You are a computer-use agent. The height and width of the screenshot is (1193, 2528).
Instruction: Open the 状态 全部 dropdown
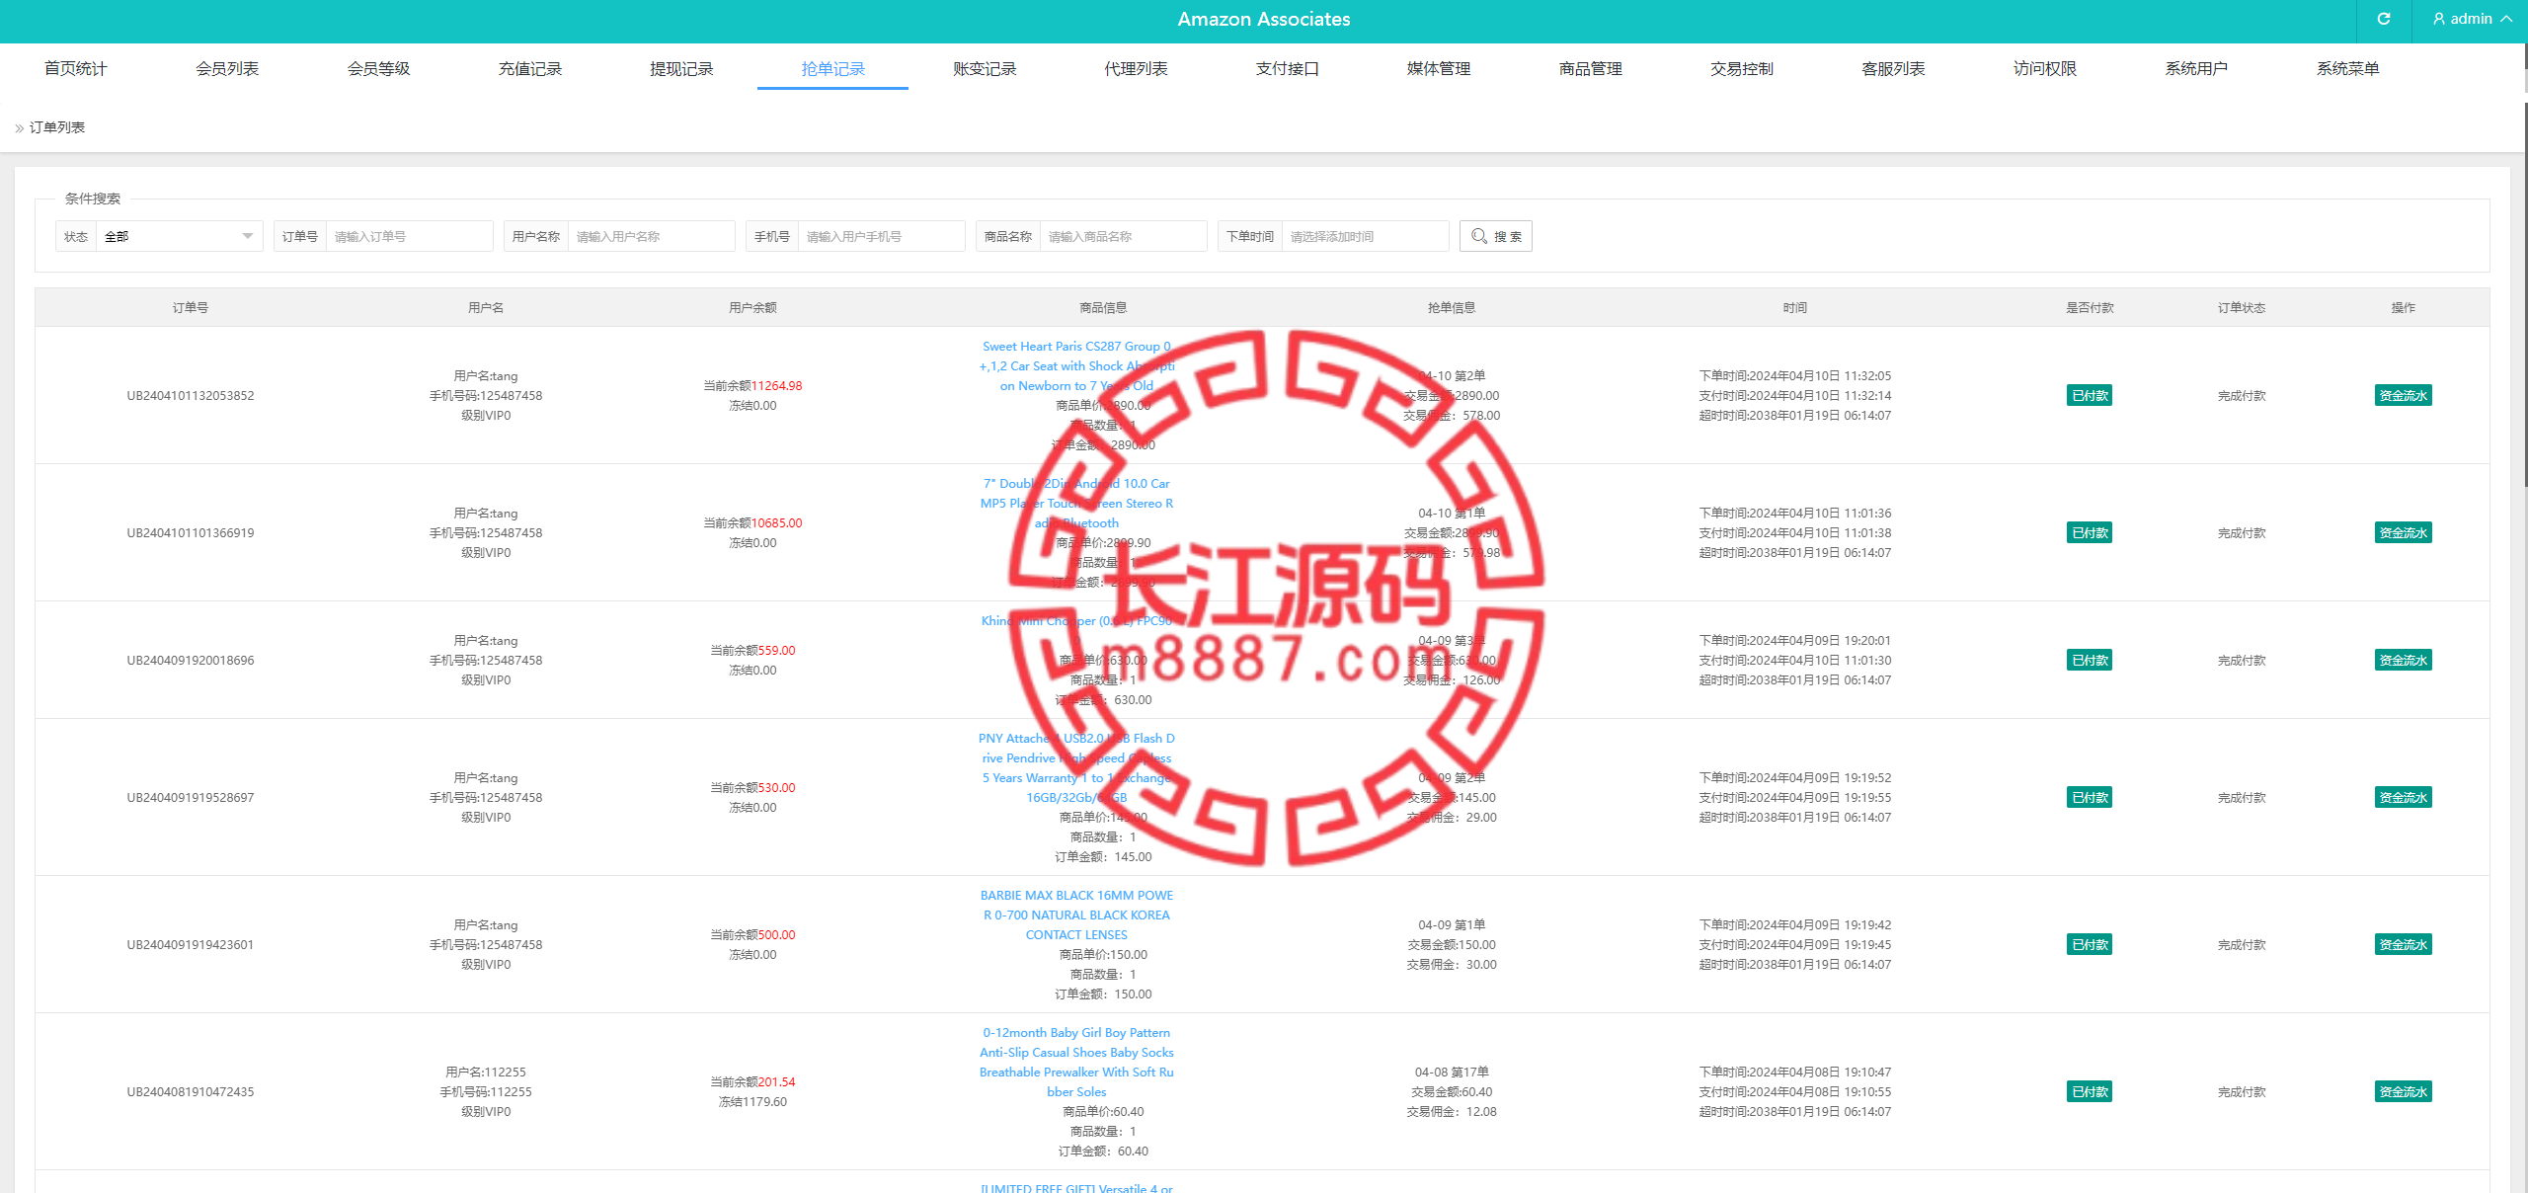click(x=179, y=236)
